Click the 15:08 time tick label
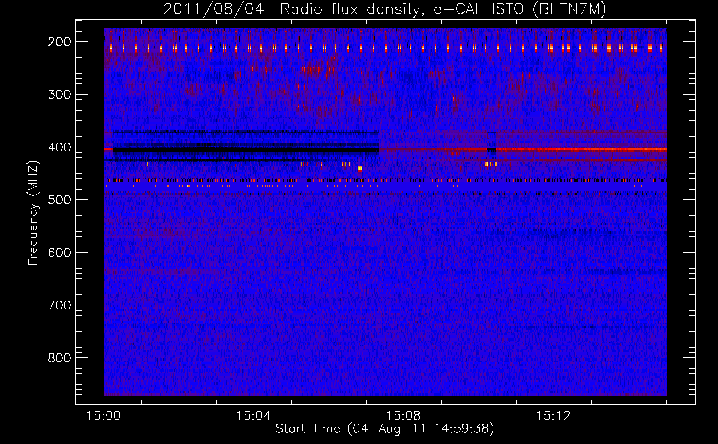Viewport: 718px width, 444px height. (403, 416)
